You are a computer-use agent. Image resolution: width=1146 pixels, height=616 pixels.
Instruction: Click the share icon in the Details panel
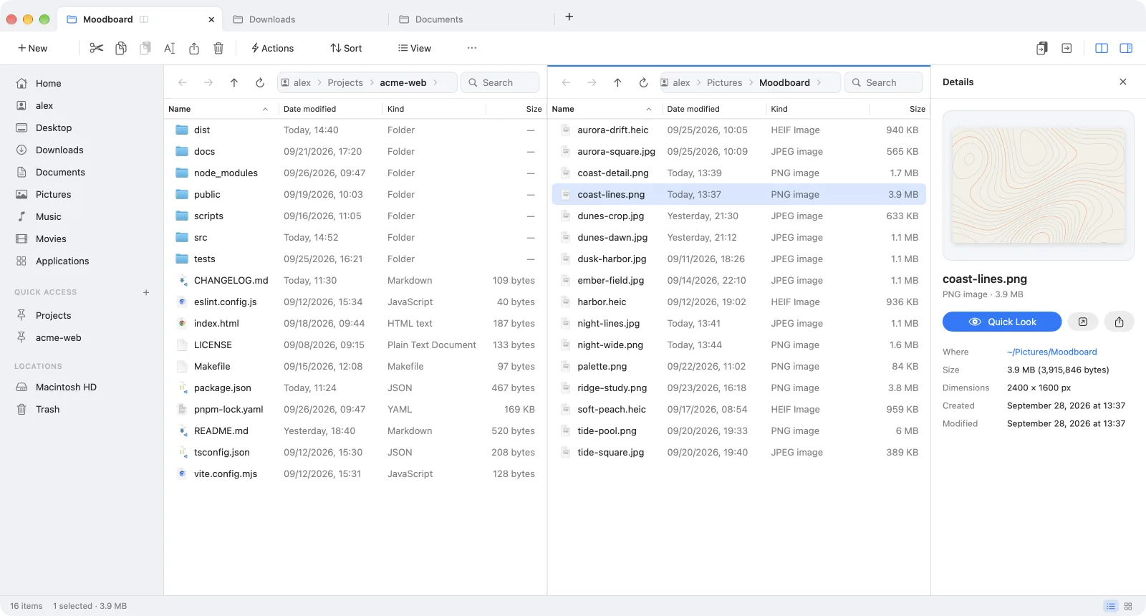coord(1119,322)
